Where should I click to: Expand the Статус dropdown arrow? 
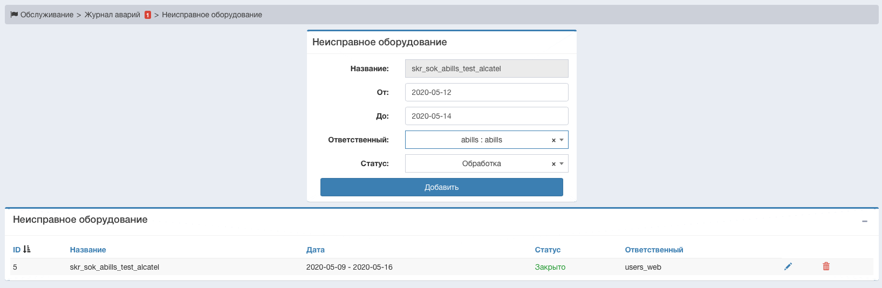[x=562, y=164]
